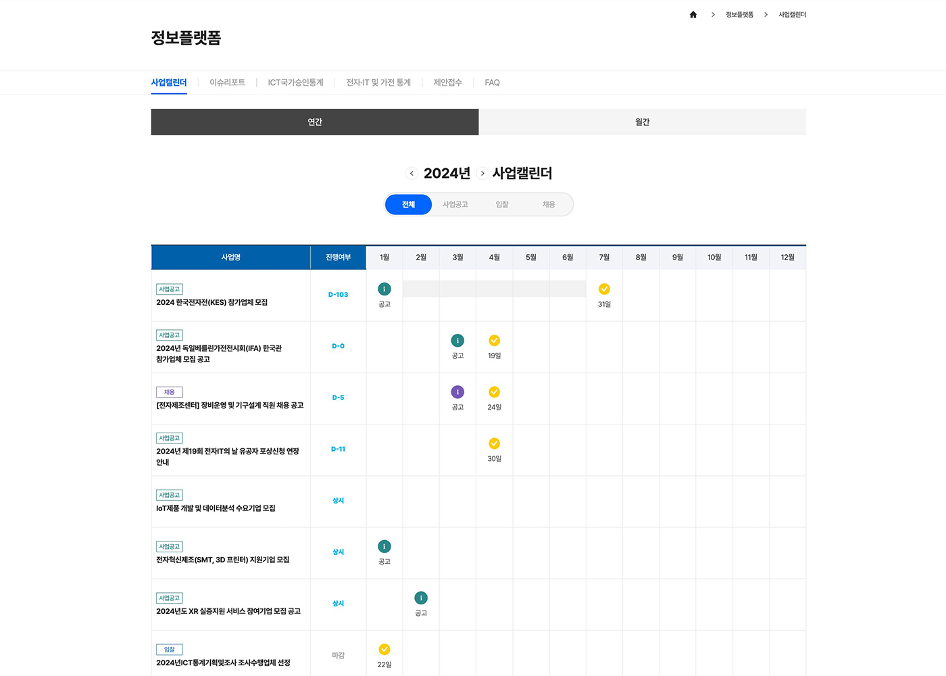
Task: Go to the previous year with the left arrow
Action: pyautogui.click(x=412, y=173)
